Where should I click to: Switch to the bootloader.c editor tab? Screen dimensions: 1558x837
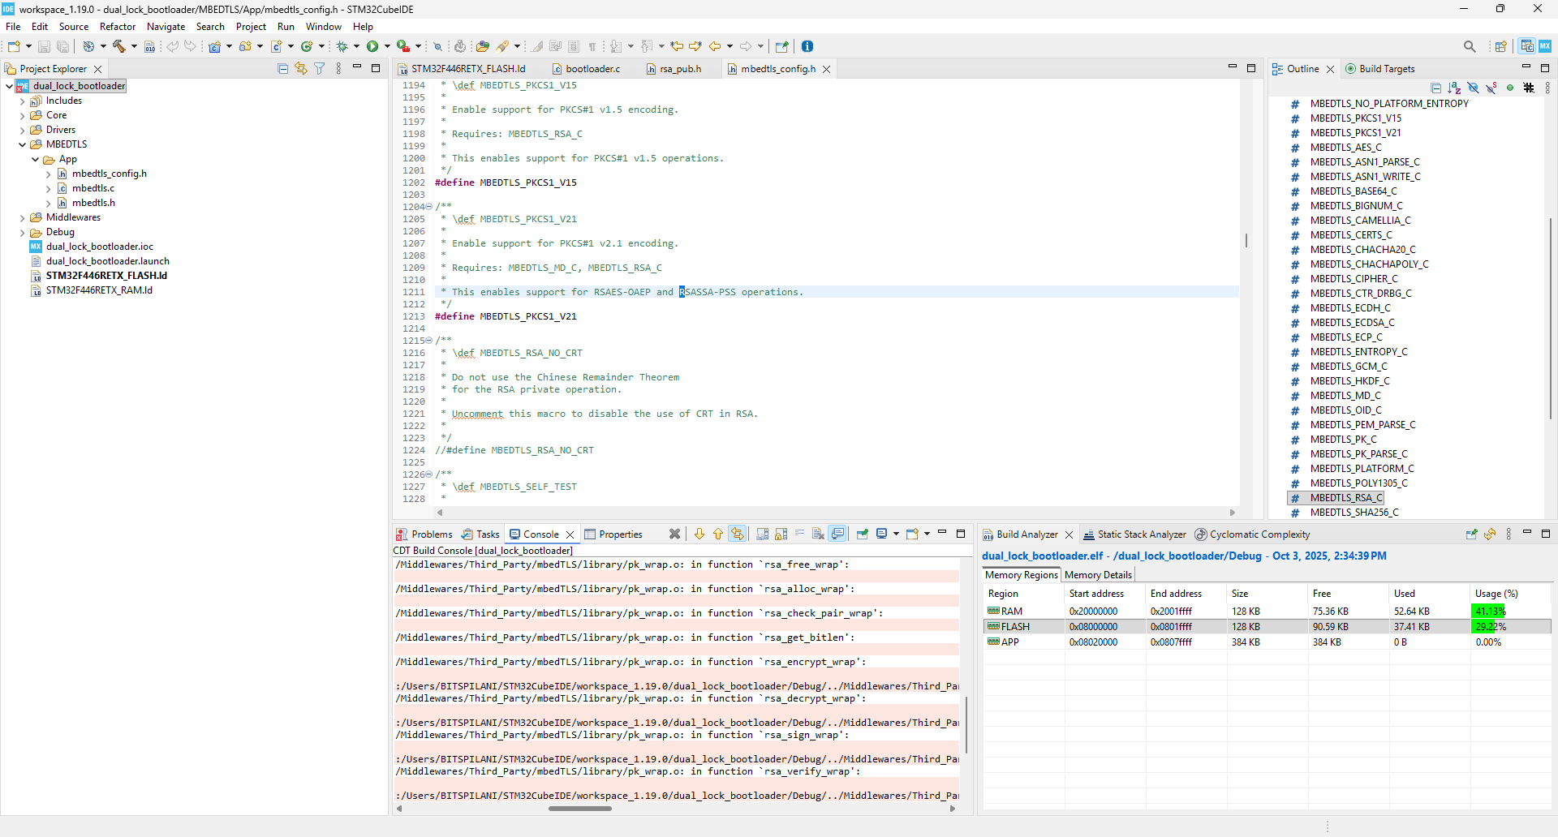coord(592,69)
